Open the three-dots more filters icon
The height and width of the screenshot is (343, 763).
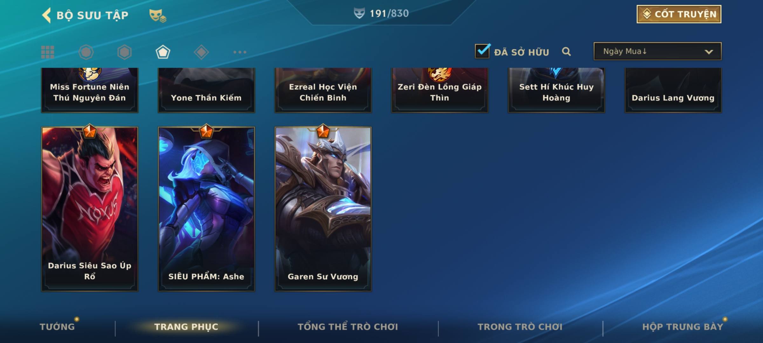click(x=240, y=52)
